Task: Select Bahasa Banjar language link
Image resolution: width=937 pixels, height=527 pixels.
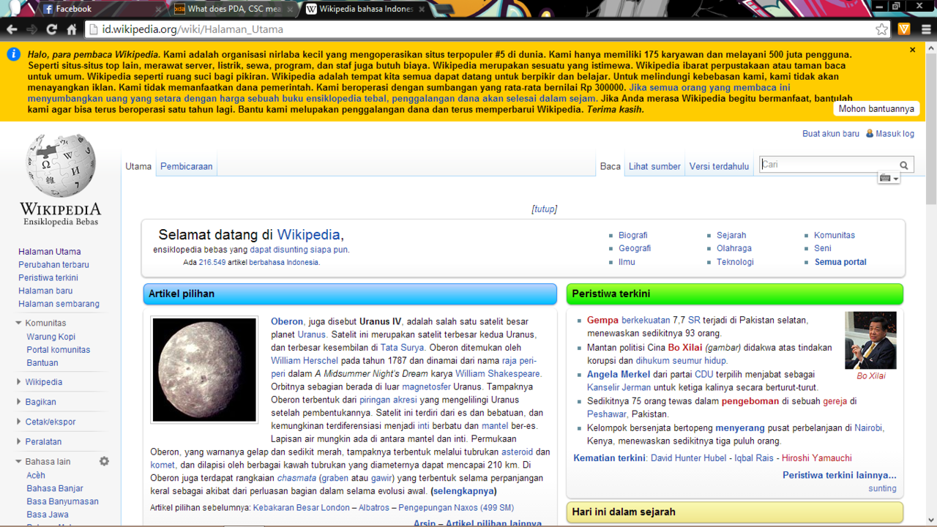Action: 55,488
